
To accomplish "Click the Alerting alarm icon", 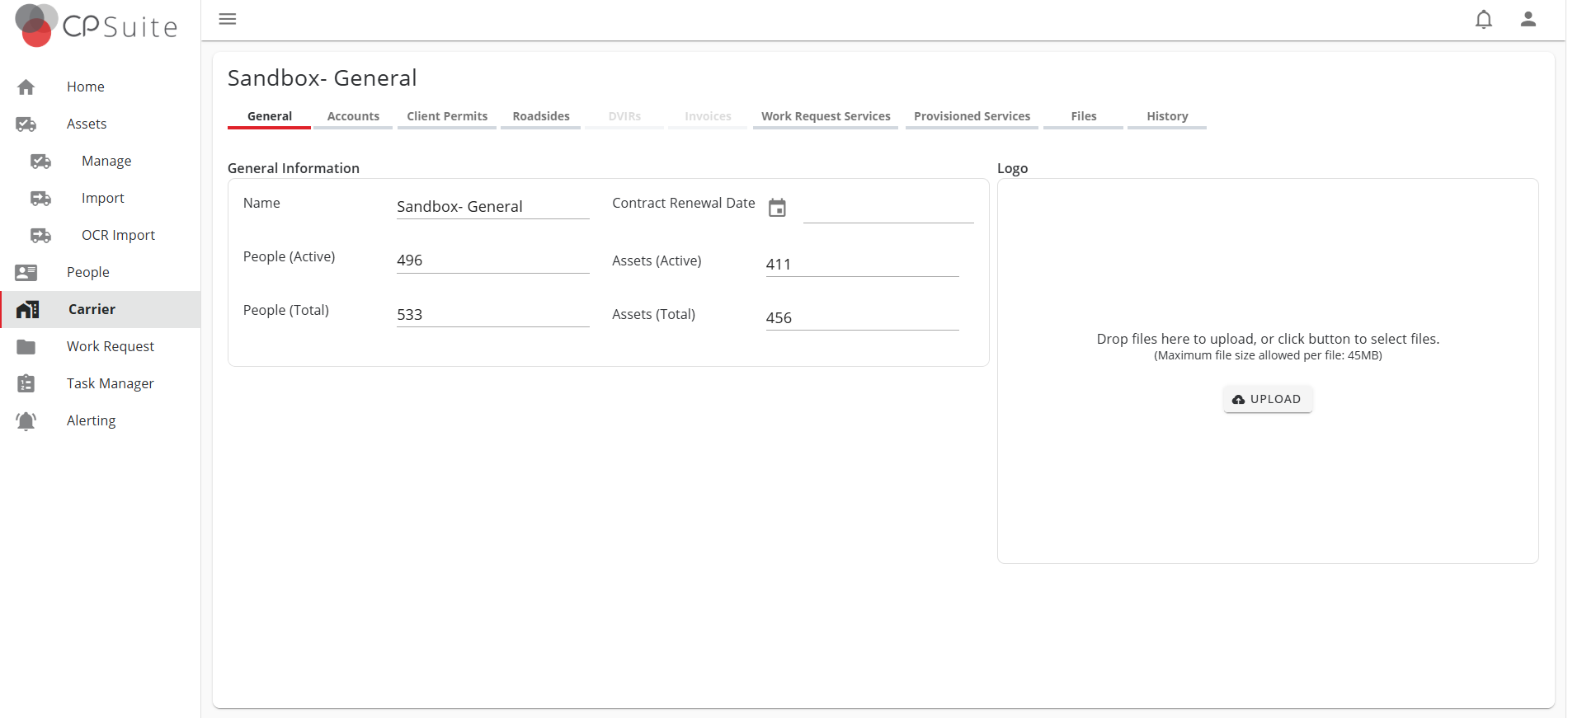I will click(x=26, y=420).
